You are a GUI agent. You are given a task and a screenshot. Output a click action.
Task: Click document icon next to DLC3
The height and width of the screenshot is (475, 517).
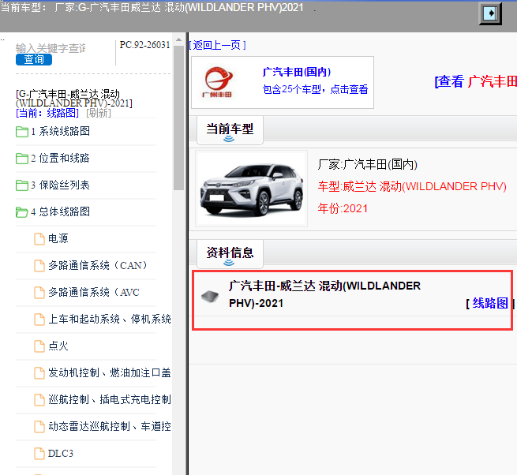[x=39, y=454]
